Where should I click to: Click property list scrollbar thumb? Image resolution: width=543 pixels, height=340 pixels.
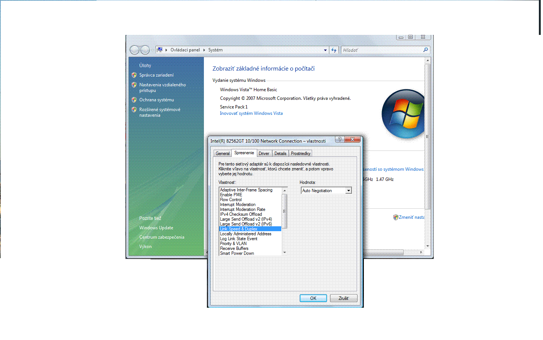[284, 211]
